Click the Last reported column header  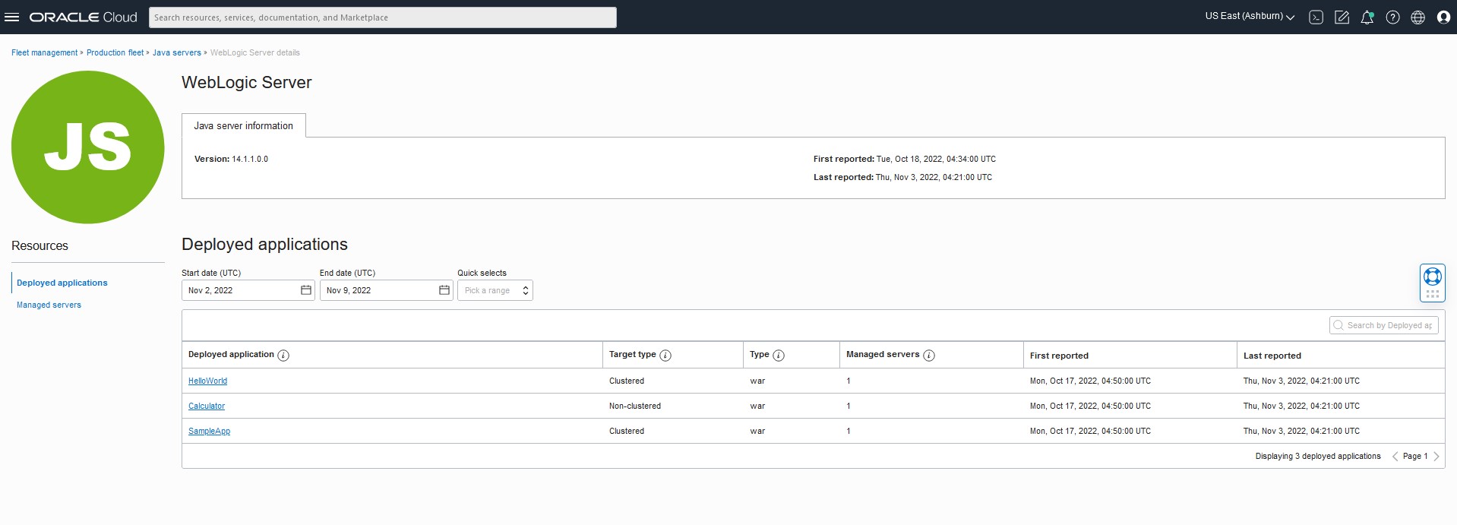(x=1272, y=356)
